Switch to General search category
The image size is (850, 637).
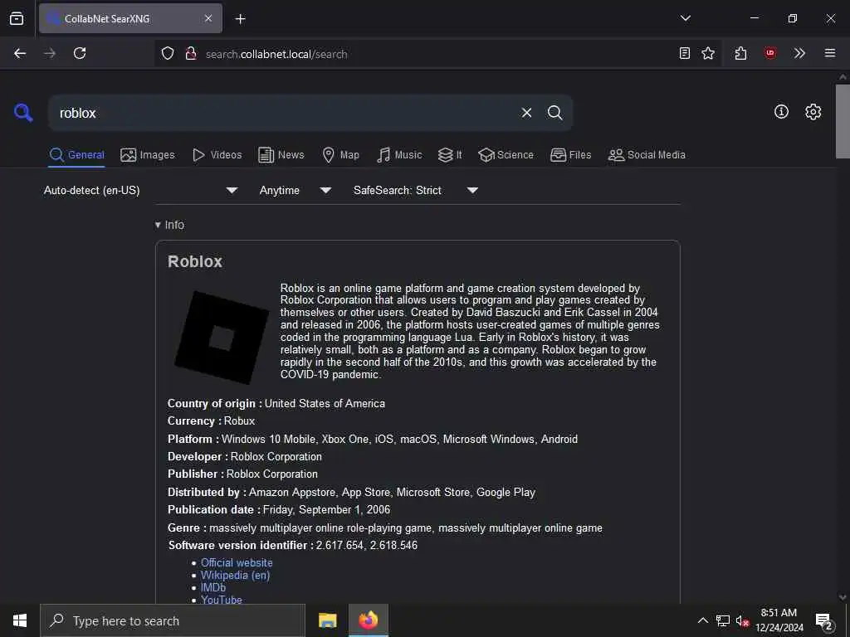click(76, 155)
